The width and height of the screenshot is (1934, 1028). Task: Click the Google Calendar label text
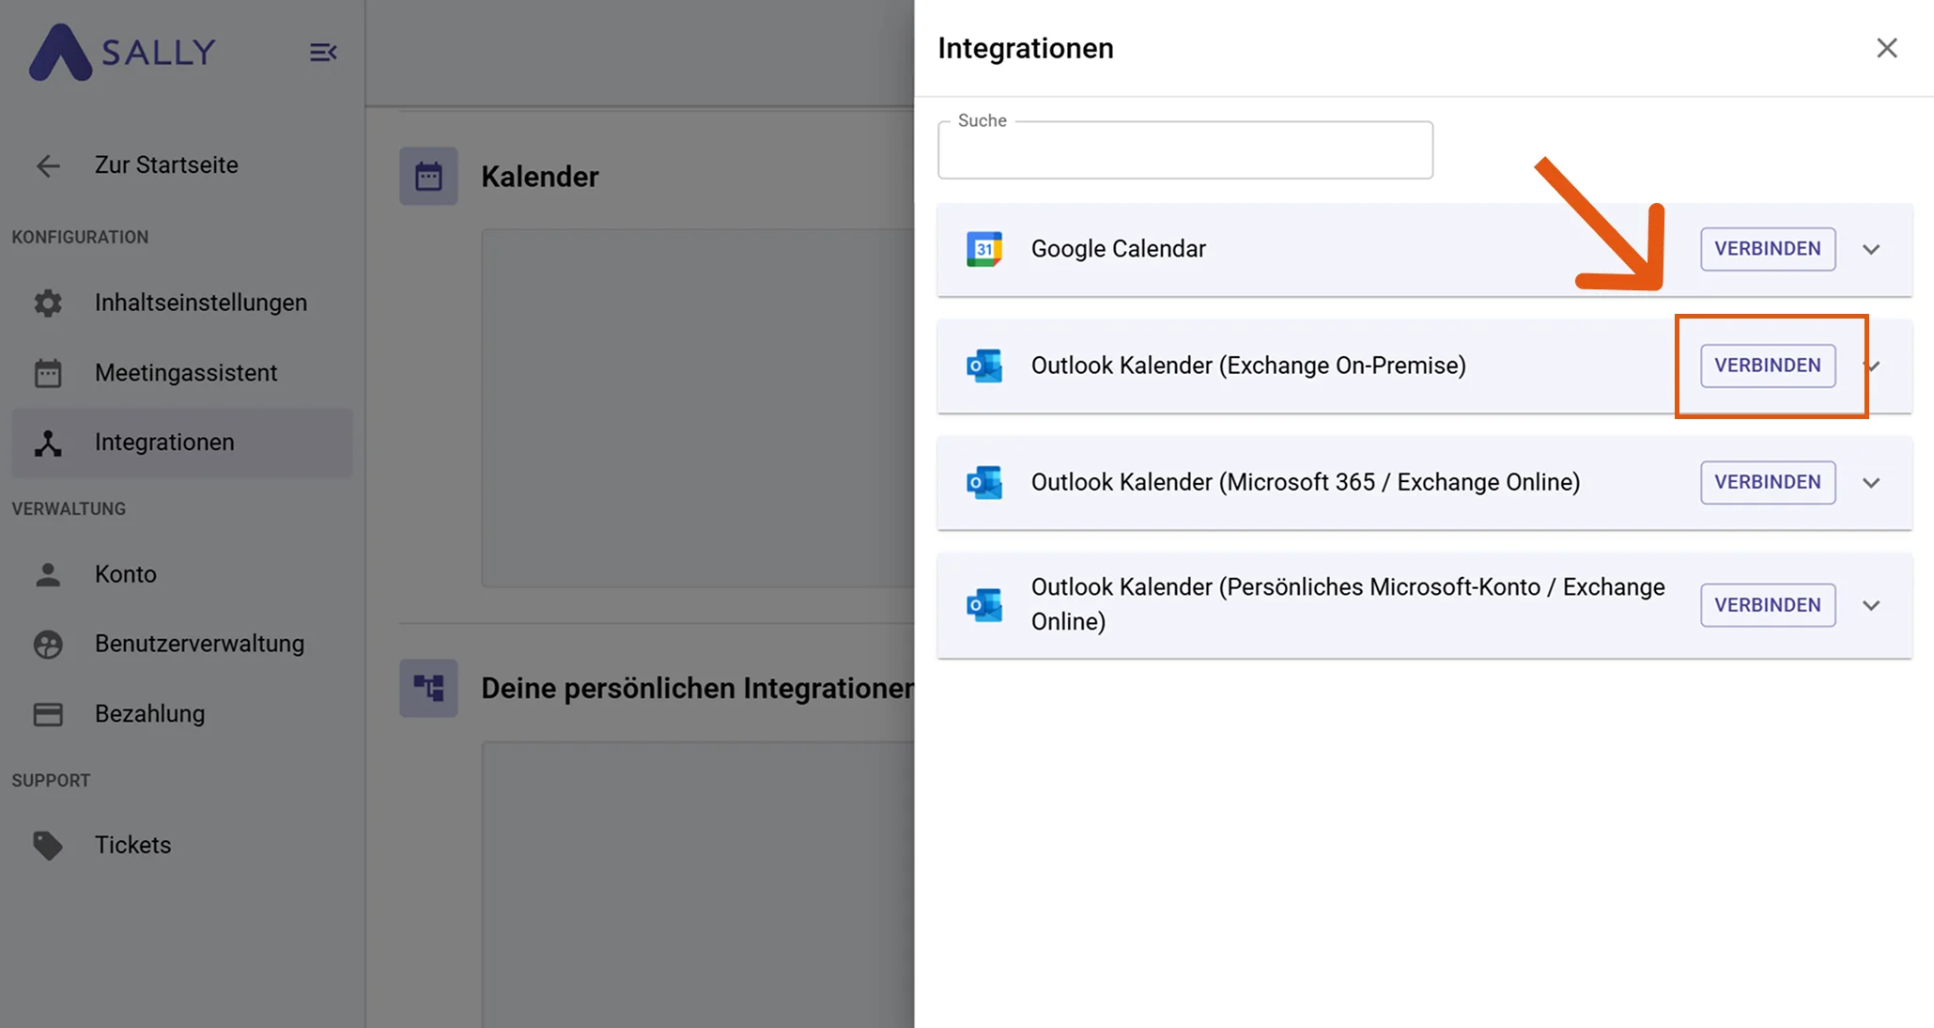tap(1118, 249)
